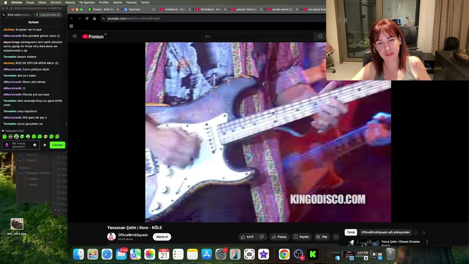Open emoji picker in chat message box
The image size is (469, 264).
(35, 145)
